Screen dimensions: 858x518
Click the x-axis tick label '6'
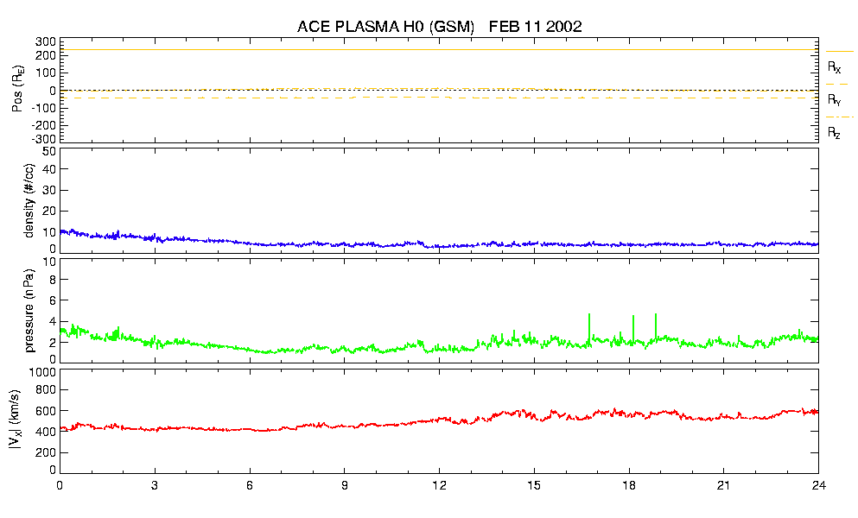pos(250,485)
